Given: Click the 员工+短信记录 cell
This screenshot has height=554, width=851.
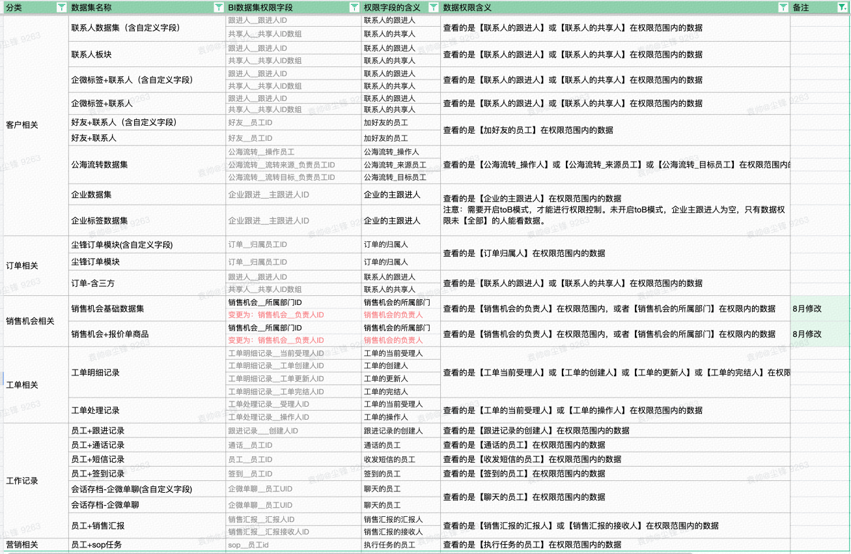Looking at the screenshot, I should coord(147,459).
